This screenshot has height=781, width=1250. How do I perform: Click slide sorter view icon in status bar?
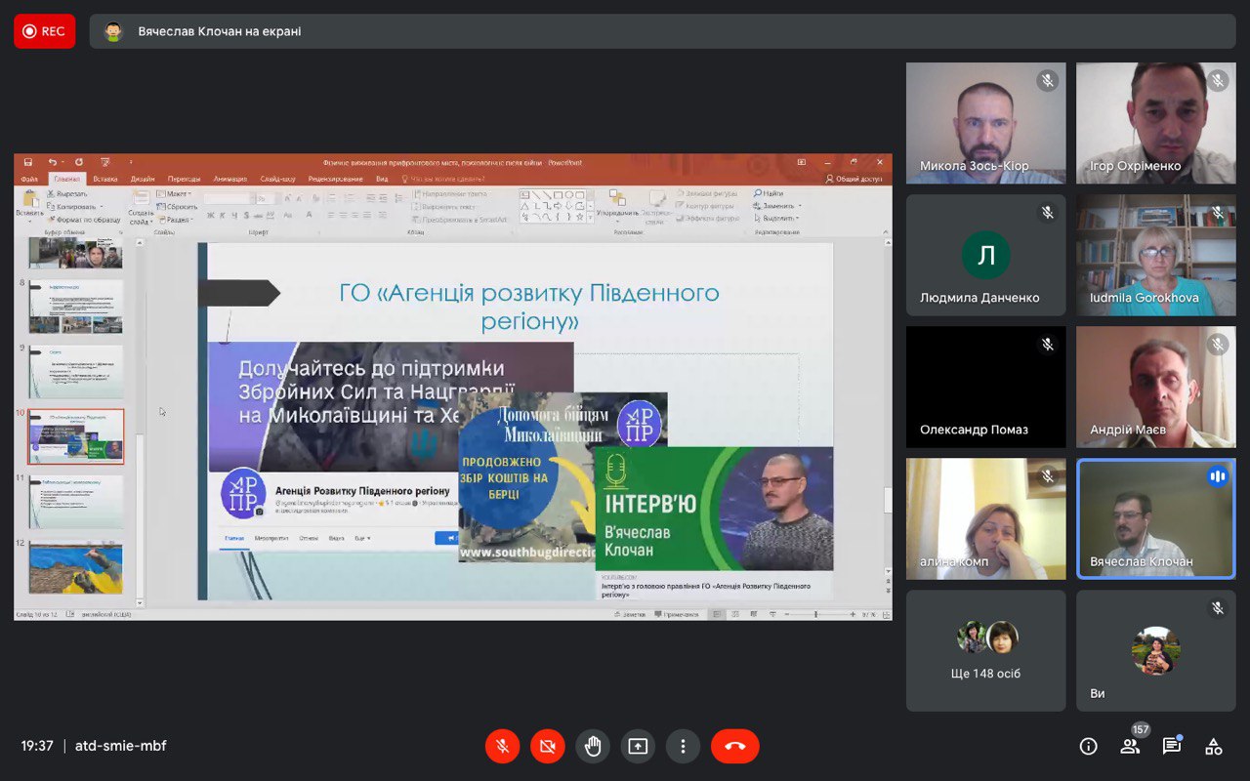click(x=736, y=614)
